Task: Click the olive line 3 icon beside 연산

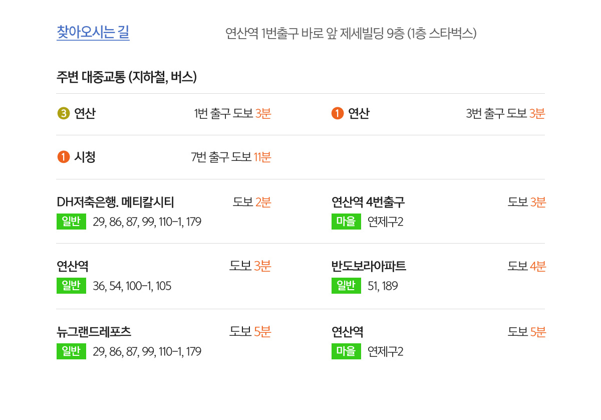Action: pos(63,114)
